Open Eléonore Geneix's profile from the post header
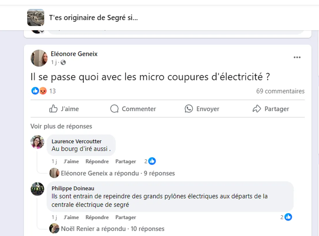The height and width of the screenshot is (236, 319). [74, 54]
